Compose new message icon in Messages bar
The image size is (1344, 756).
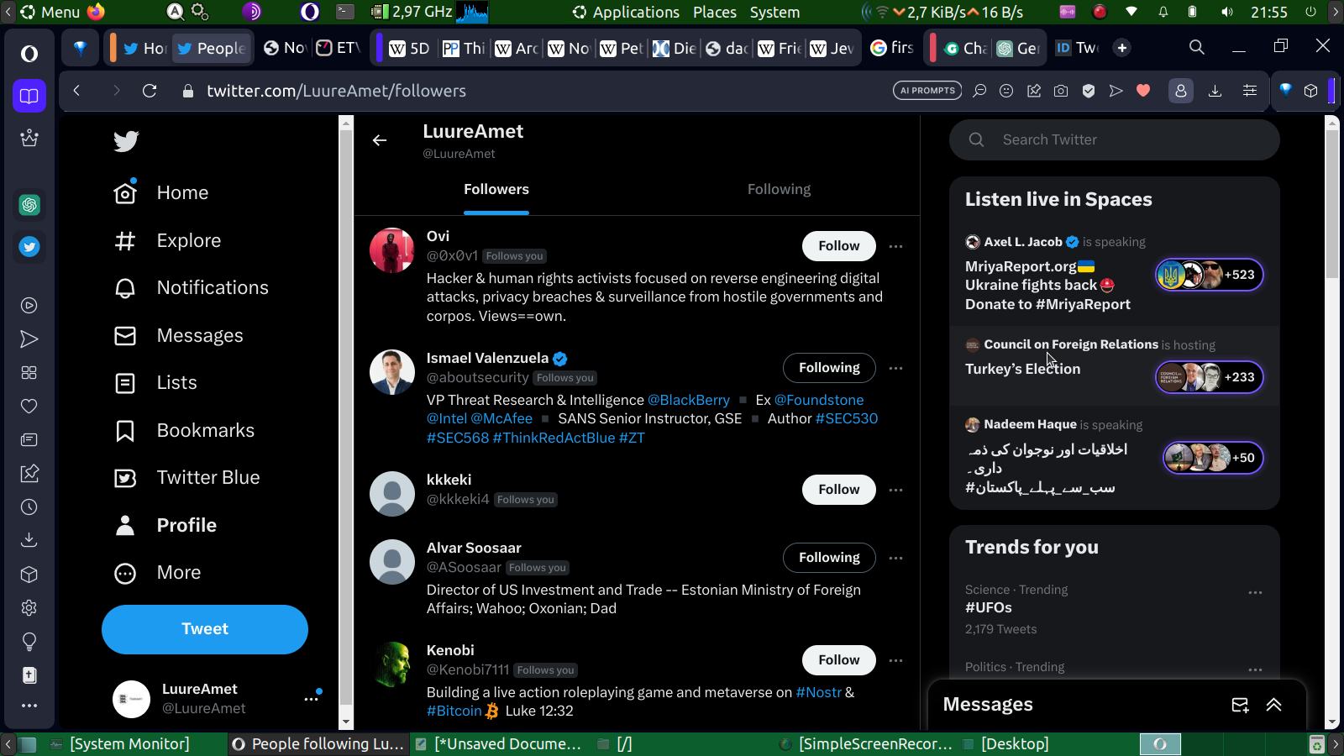click(1240, 705)
